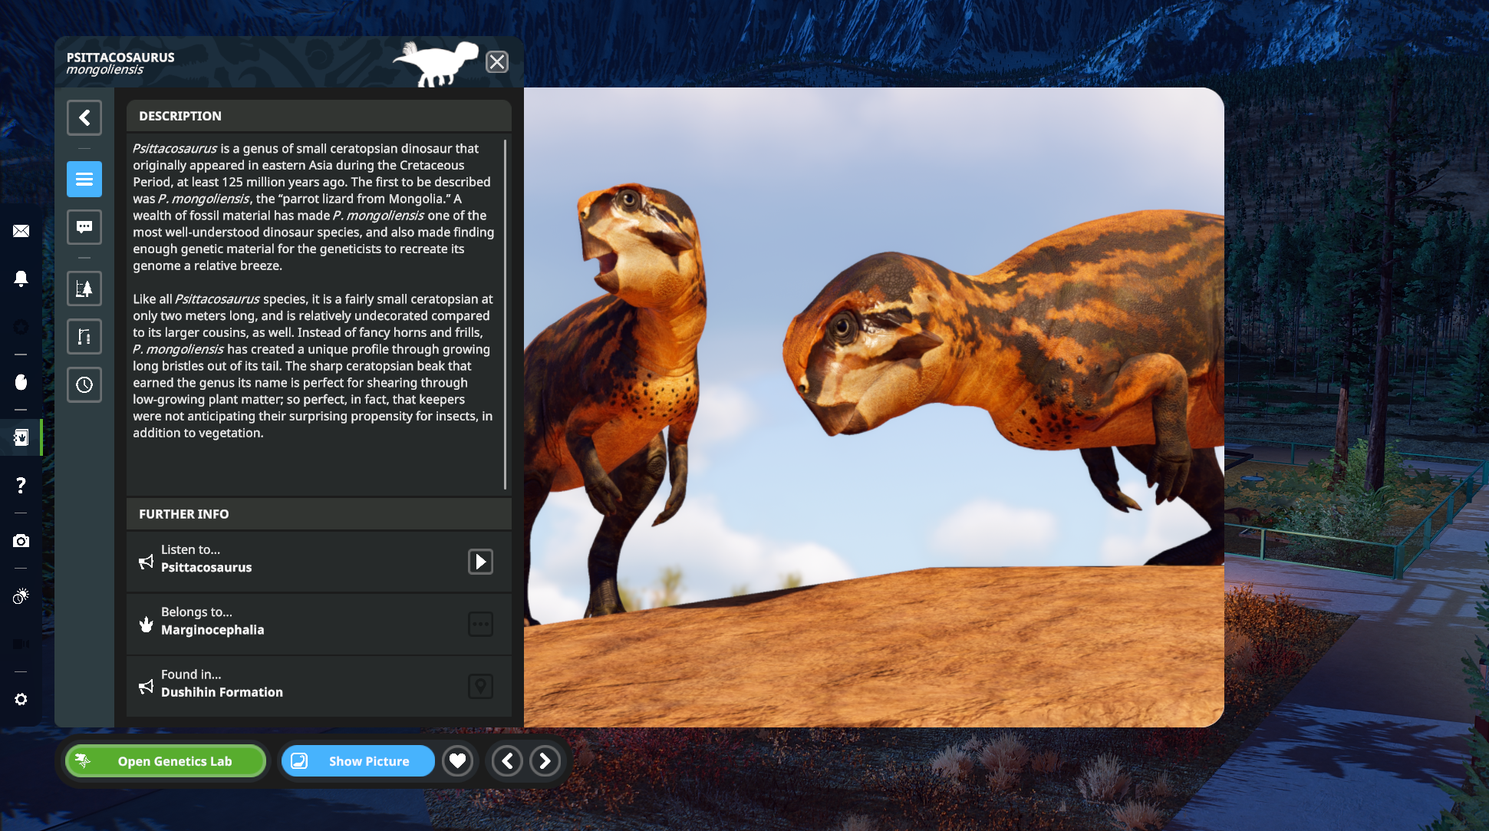The width and height of the screenshot is (1489, 831).
Task: Click the PSITTACOSAURUS mongoliensis title
Action: coord(120,63)
